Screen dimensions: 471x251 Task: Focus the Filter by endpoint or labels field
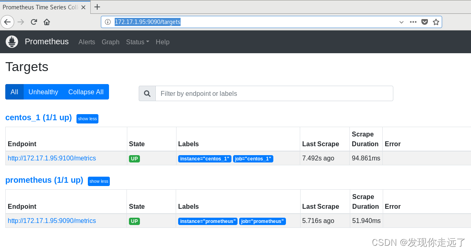tap(274, 93)
